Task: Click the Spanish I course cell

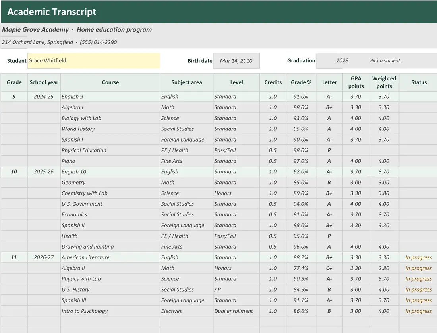Action: click(x=110, y=140)
